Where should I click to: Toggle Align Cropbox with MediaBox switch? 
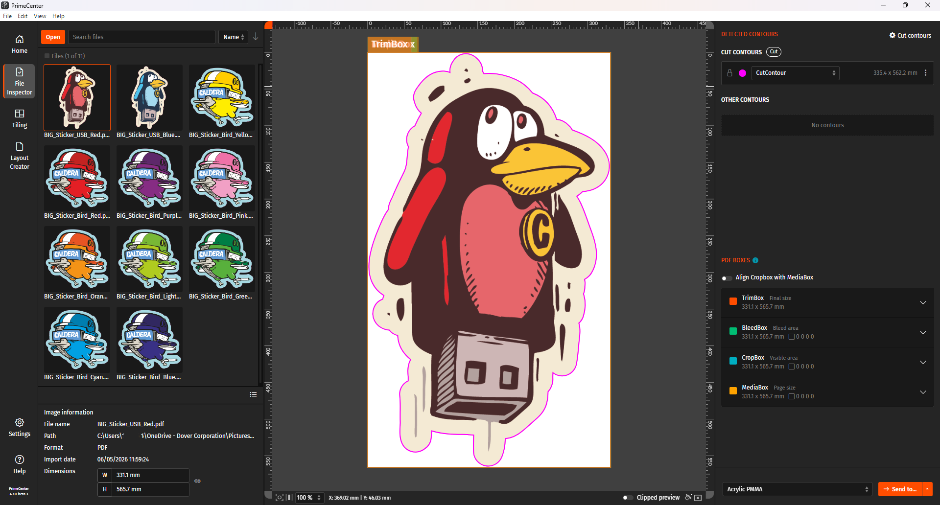(727, 278)
